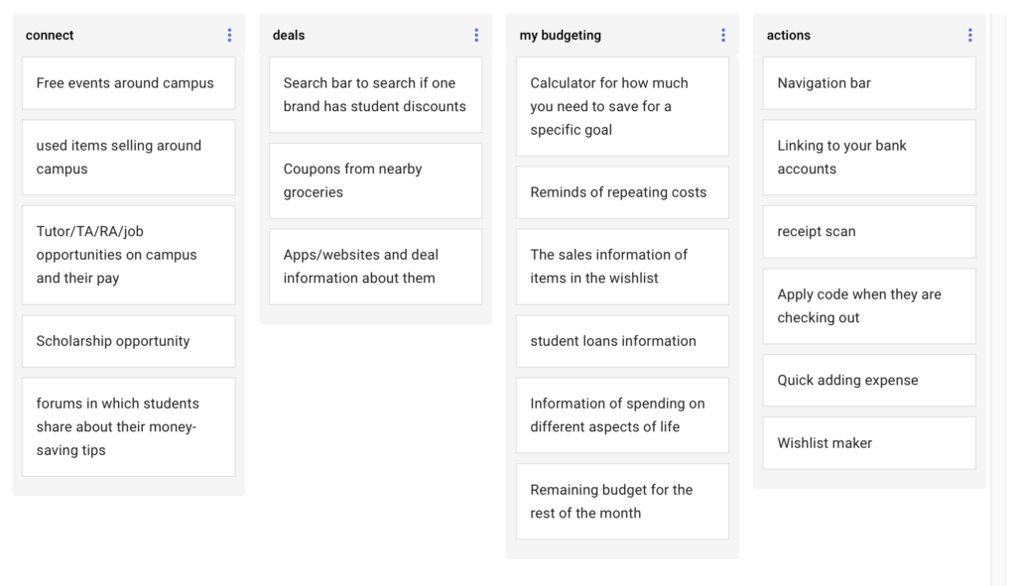This screenshot has height=586, width=1016.
Task: Open the 'Wishlist maker' card
Action: tap(869, 443)
